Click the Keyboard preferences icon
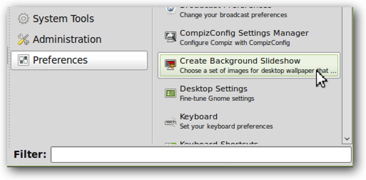 click(171, 121)
